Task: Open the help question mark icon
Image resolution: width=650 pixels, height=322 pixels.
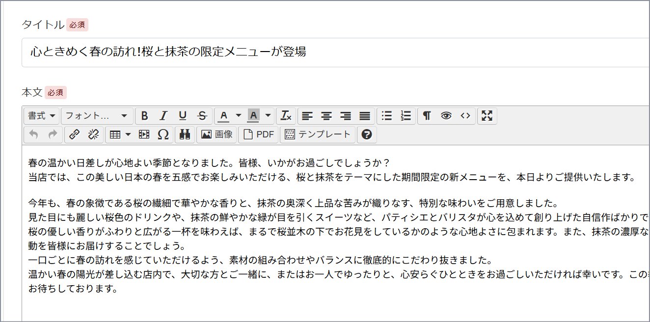Action: point(367,134)
